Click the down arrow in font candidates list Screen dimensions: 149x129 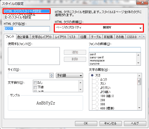pyautogui.click(x=138, y=63)
